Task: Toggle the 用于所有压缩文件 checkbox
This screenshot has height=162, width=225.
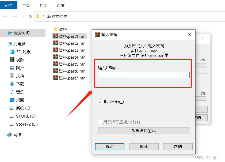Action: pos(100,122)
